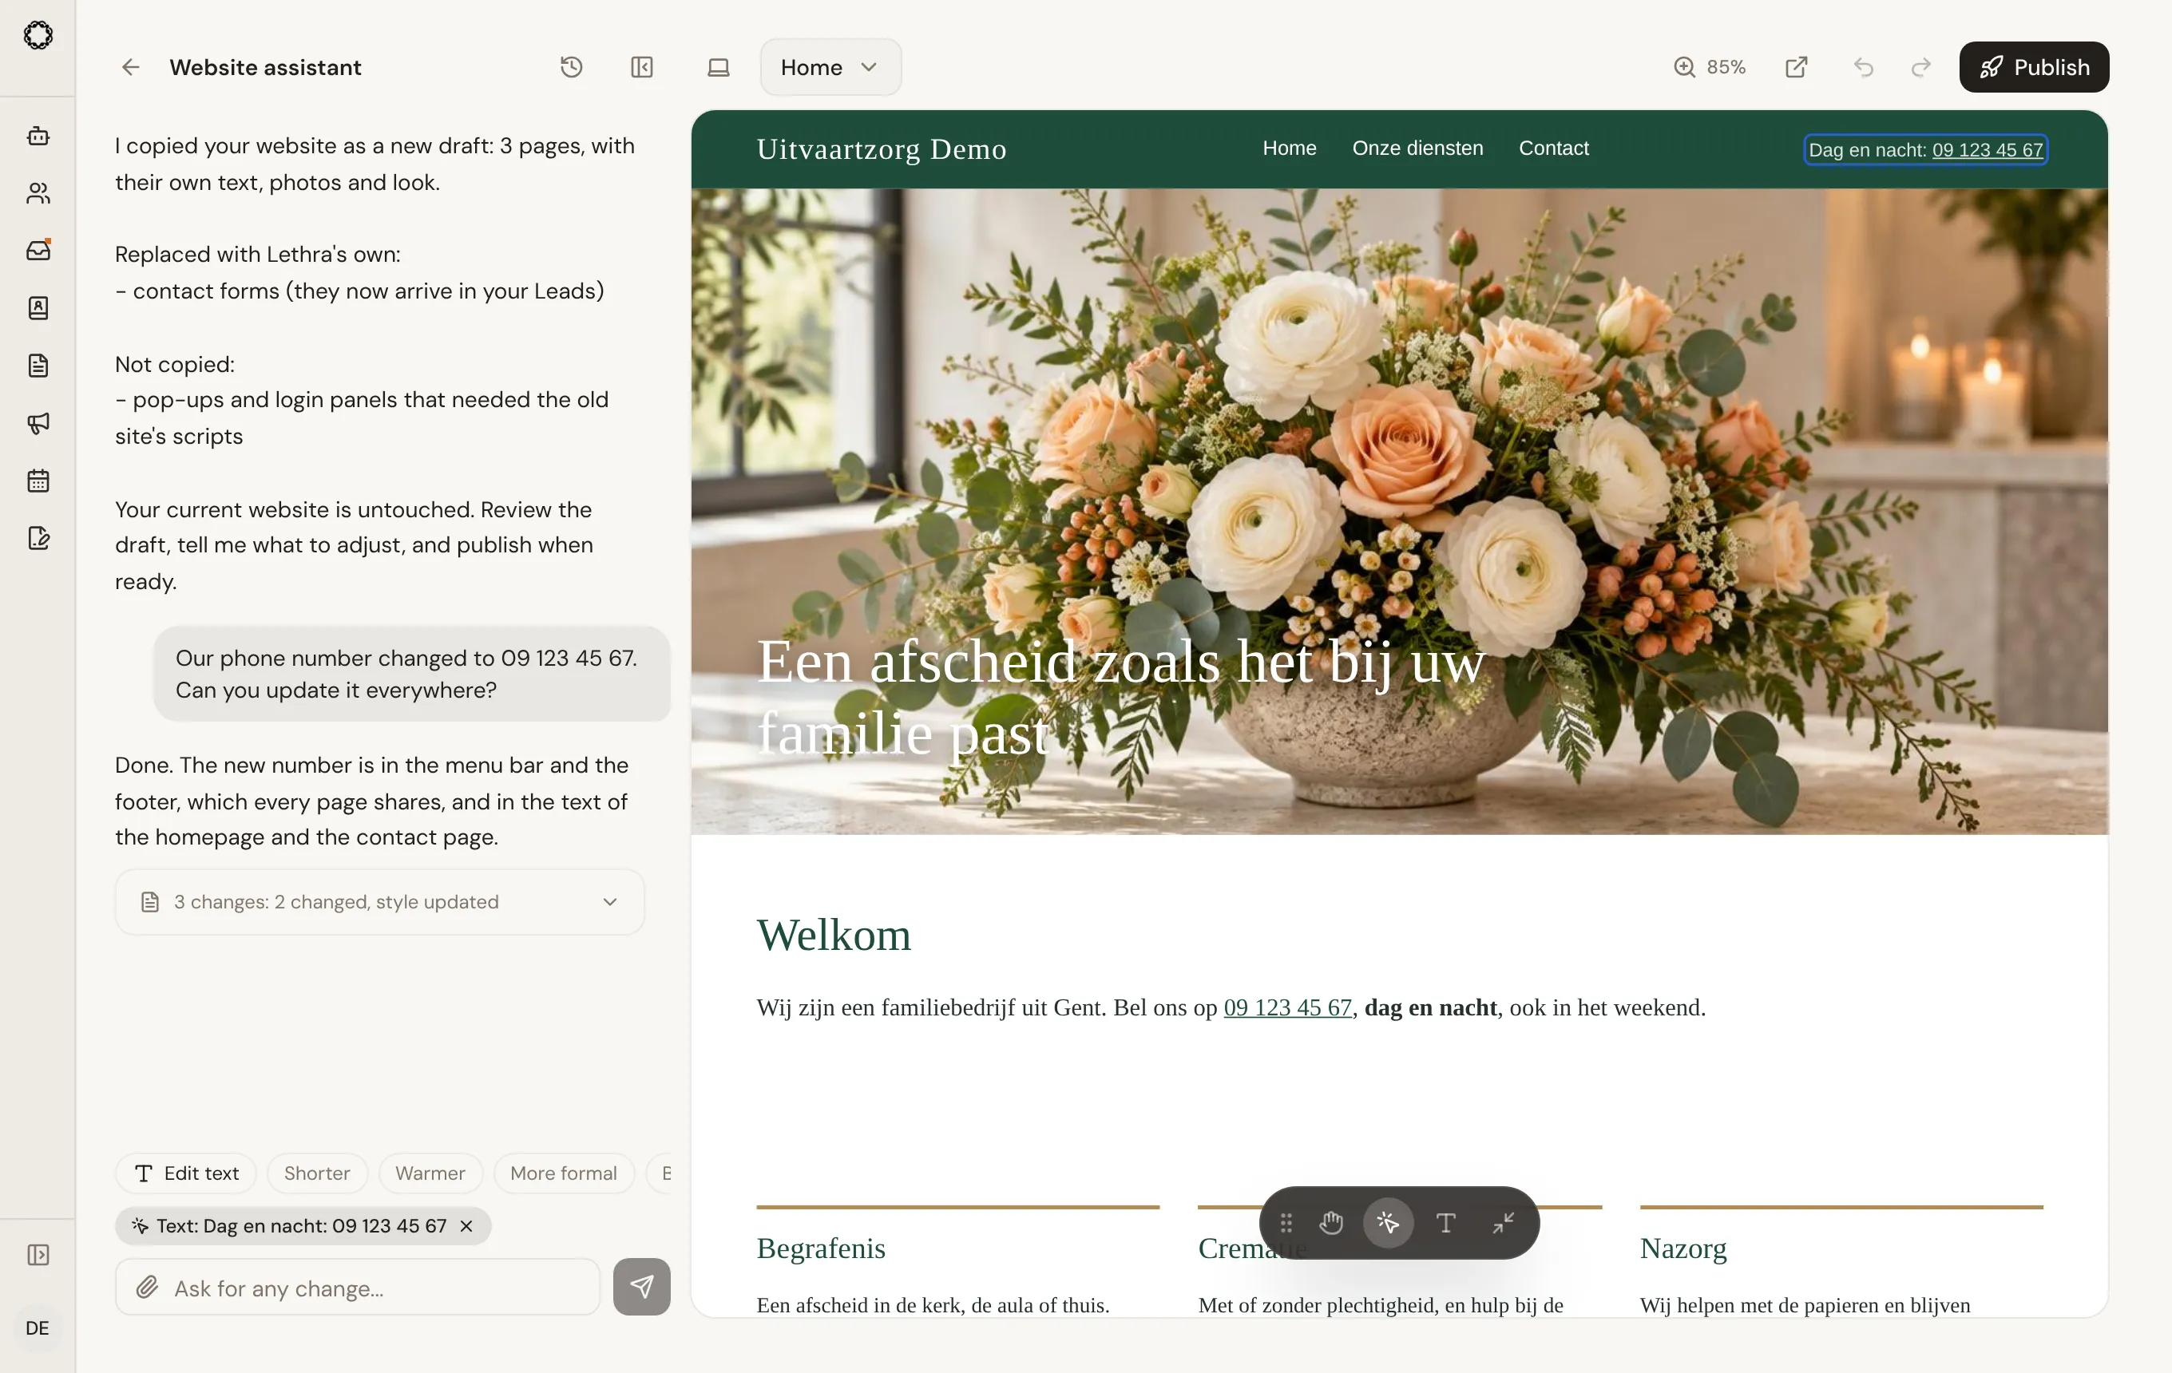Choose the Edit text suggestion chip
2172x1373 pixels.
point(186,1173)
